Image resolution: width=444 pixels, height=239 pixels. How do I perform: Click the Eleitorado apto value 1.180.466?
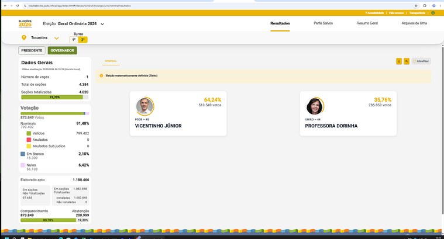[81, 179]
